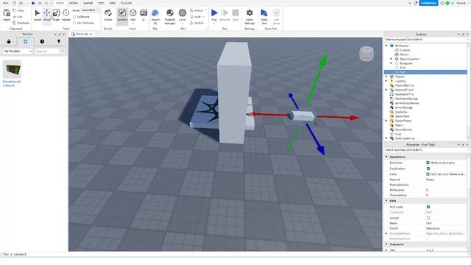The height and width of the screenshot is (265, 471).
Task: Click the Toolbox search magnifier icon
Action: click(63, 52)
